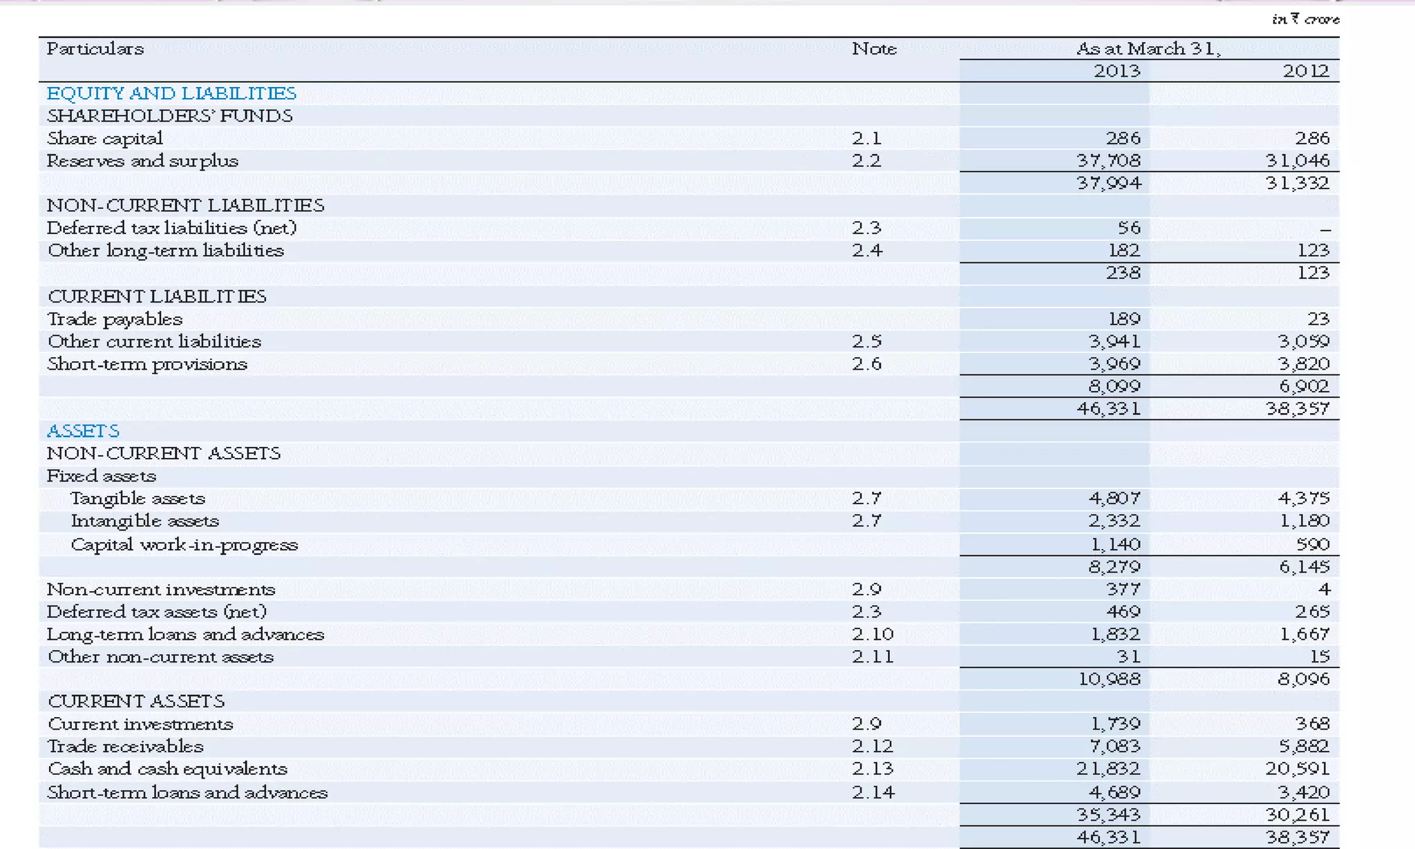
Task: Select the 2013 year column header
Action: (x=1117, y=70)
